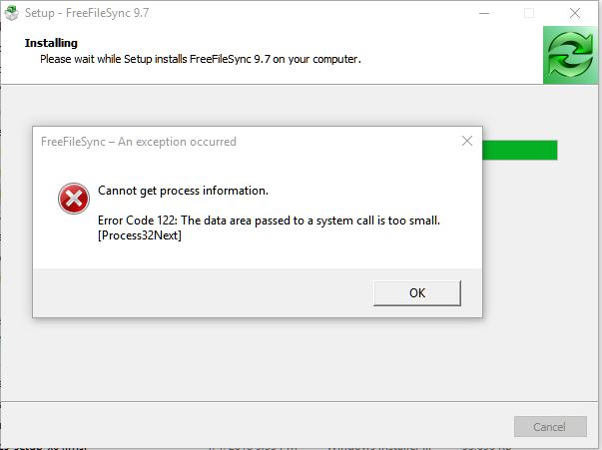Click the '[Process32Next]' text
602x450 pixels.
(x=140, y=235)
